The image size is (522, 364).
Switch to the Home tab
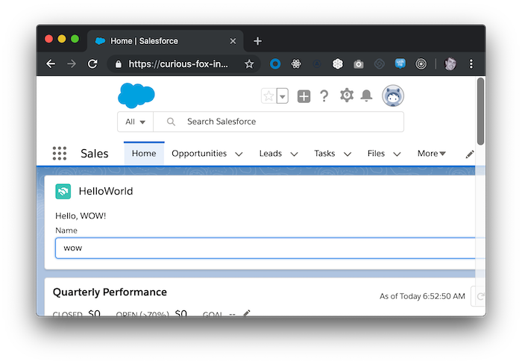144,154
